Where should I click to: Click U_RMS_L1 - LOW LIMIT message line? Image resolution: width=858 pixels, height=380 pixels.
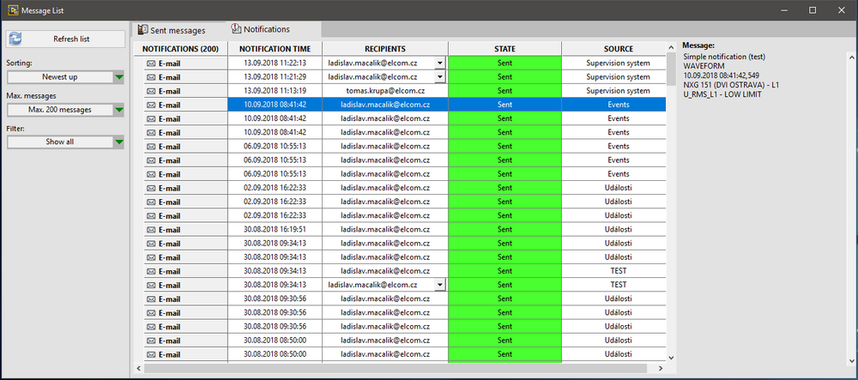(722, 94)
